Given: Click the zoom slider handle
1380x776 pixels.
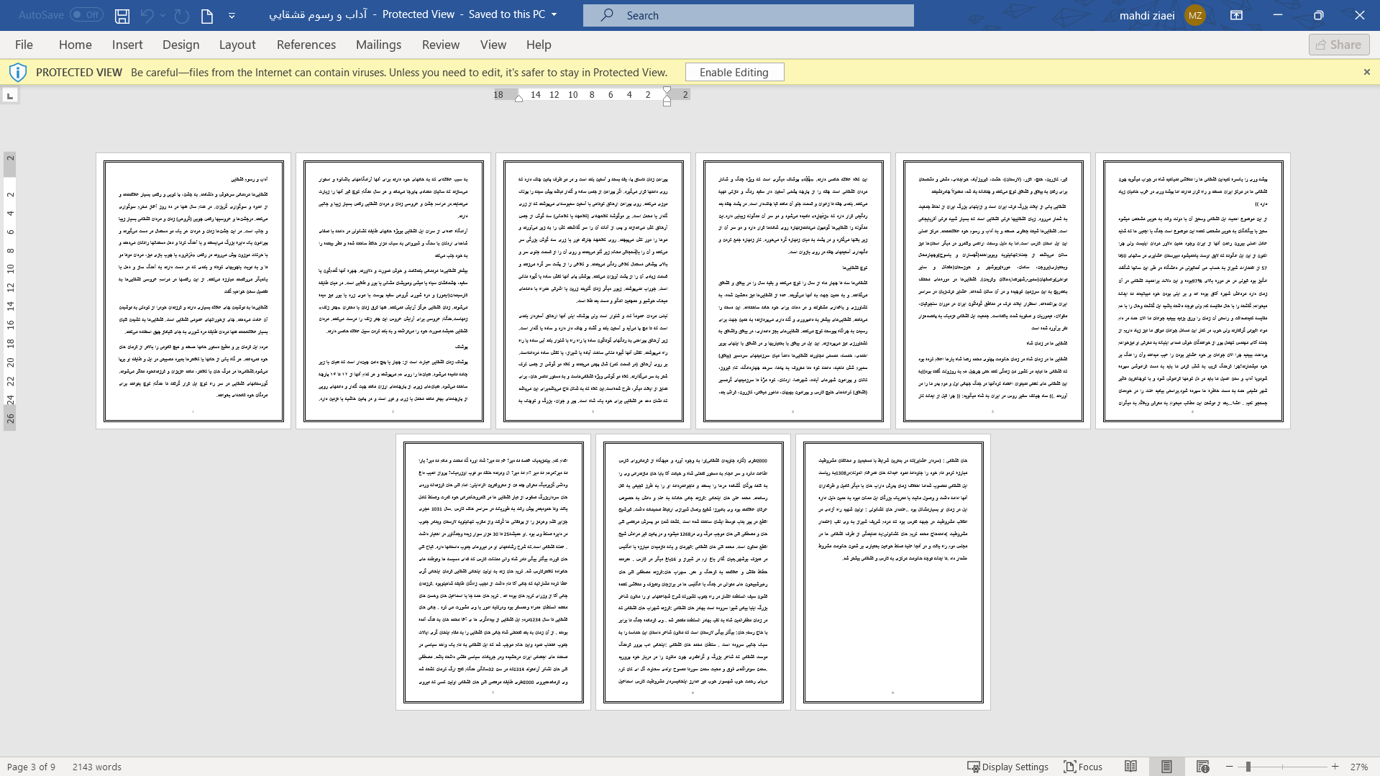Looking at the screenshot, I should (x=1248, y=767).
